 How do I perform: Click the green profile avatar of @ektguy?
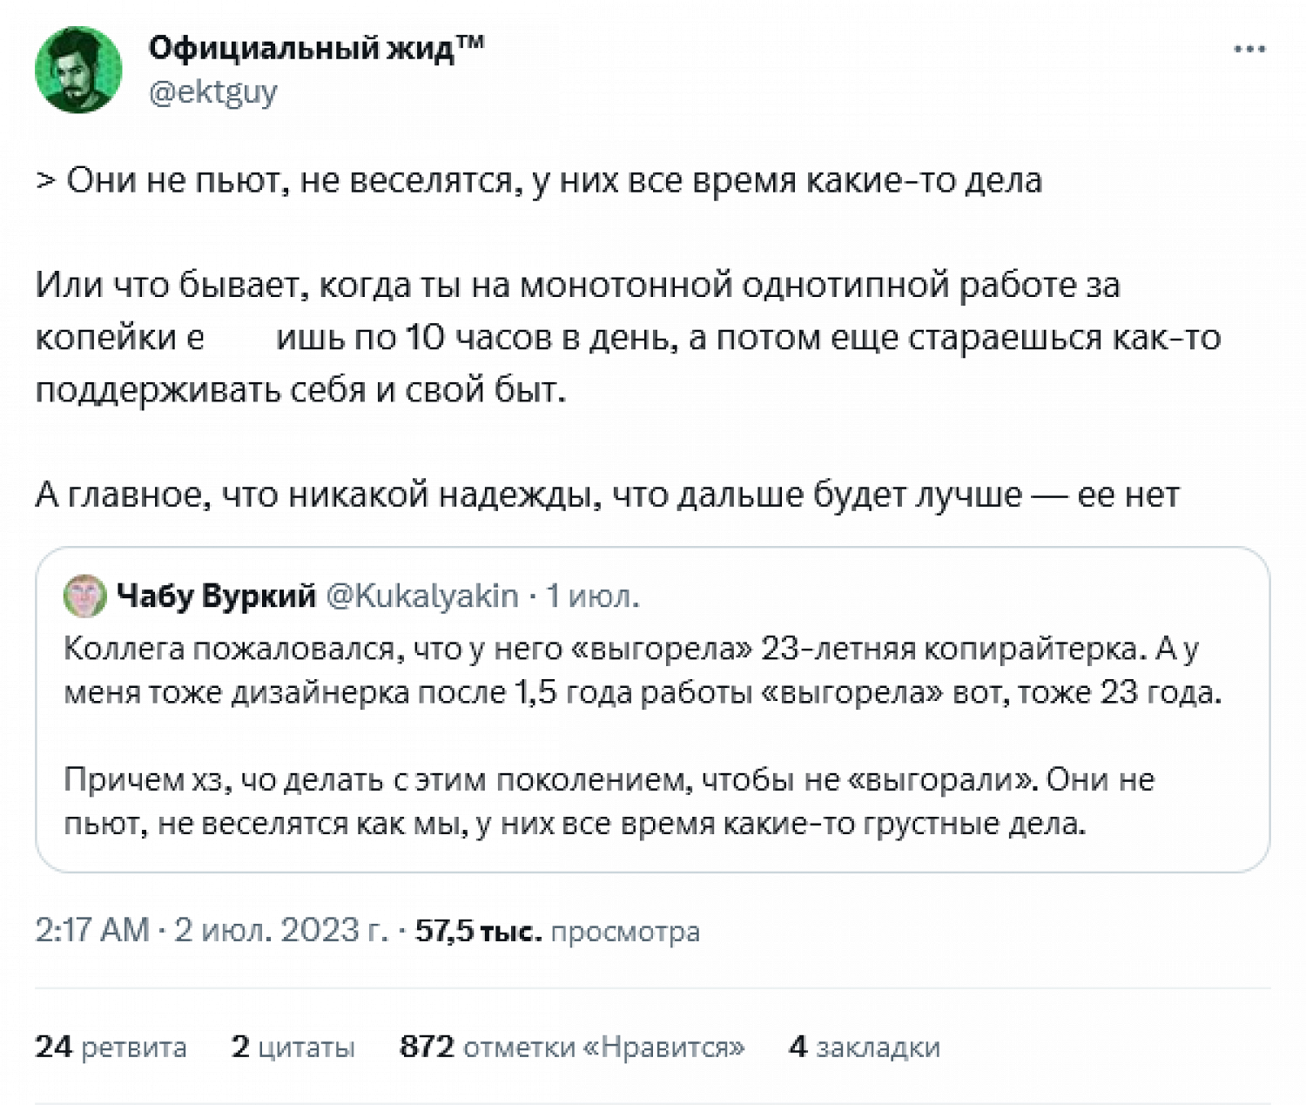[78, 70]
